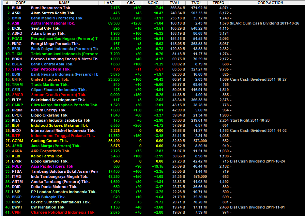Select Trada Maritime Tbk. name

click(50, 84)
